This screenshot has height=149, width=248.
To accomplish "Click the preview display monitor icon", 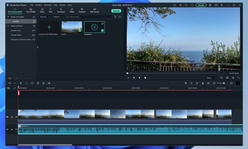I will pos(222,78).
